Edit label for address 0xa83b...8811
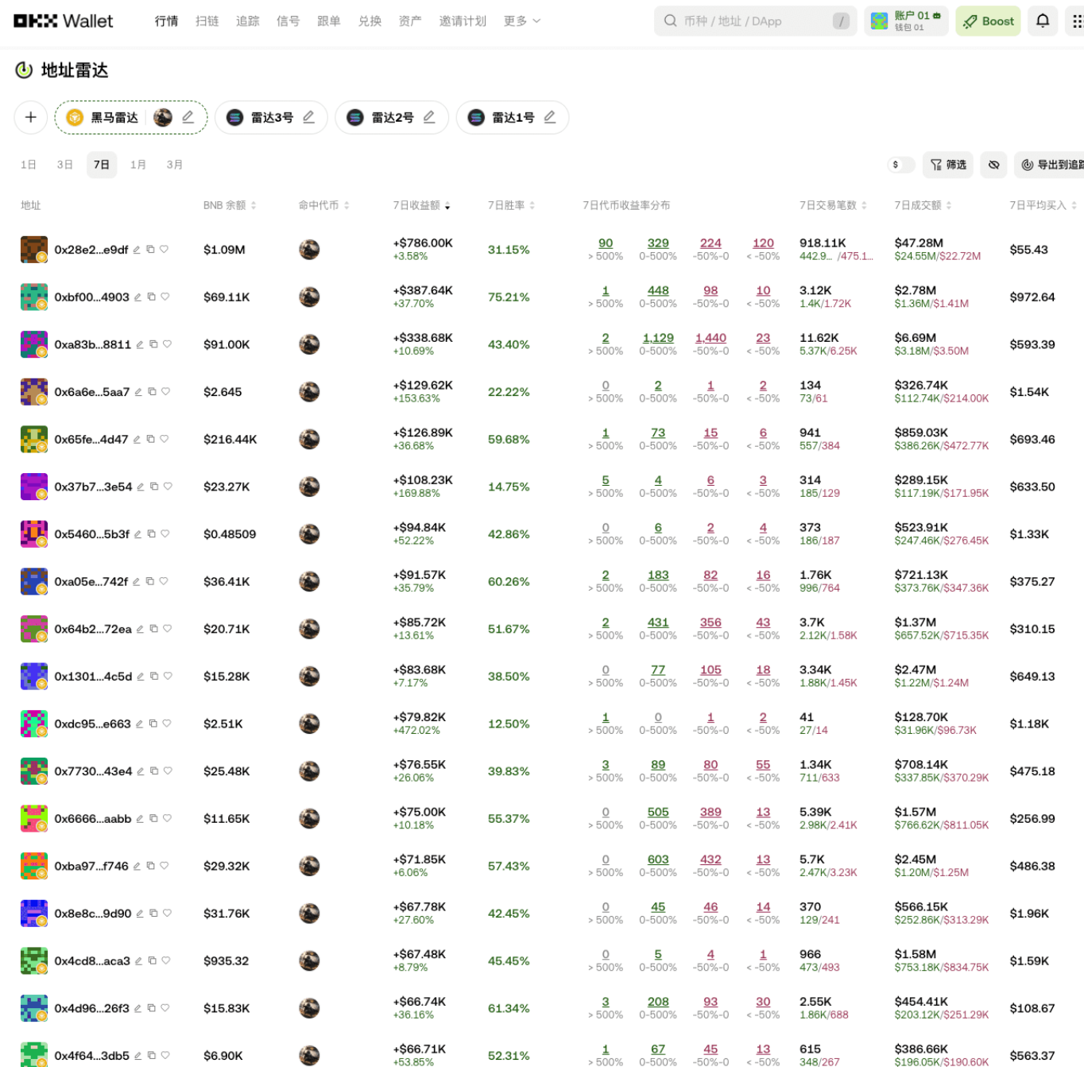Image resolution: width=1084 pixels, height=1067 pixels. tap(140, 344)
